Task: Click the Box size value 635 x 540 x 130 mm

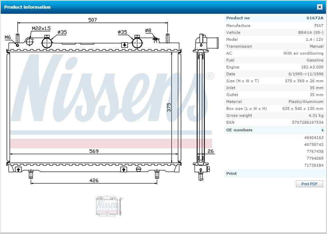Action: click(303, 108)
